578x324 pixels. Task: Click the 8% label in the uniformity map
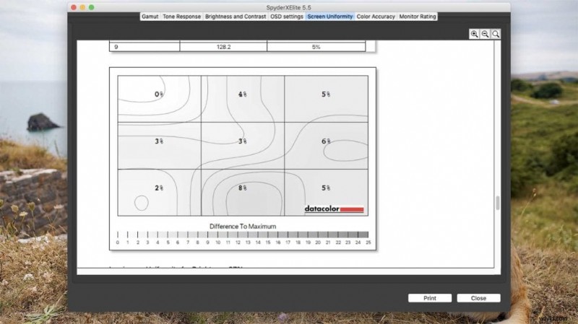coord(242,188)
